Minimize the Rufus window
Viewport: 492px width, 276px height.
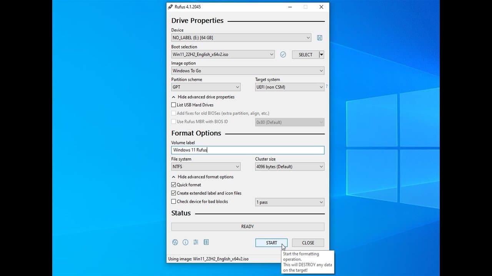290,7
